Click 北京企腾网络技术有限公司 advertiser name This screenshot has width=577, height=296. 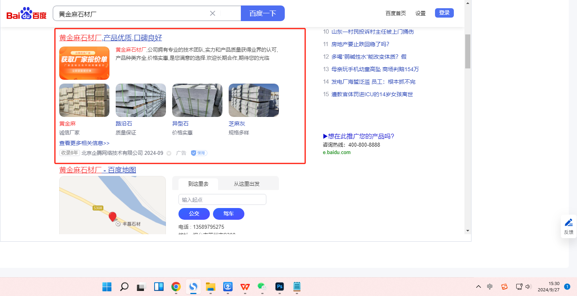(x=112, y=153)
